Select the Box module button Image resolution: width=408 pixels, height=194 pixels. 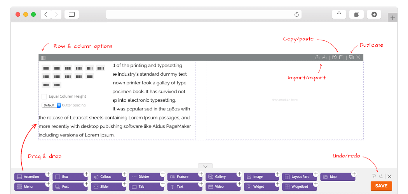(70, 177)
